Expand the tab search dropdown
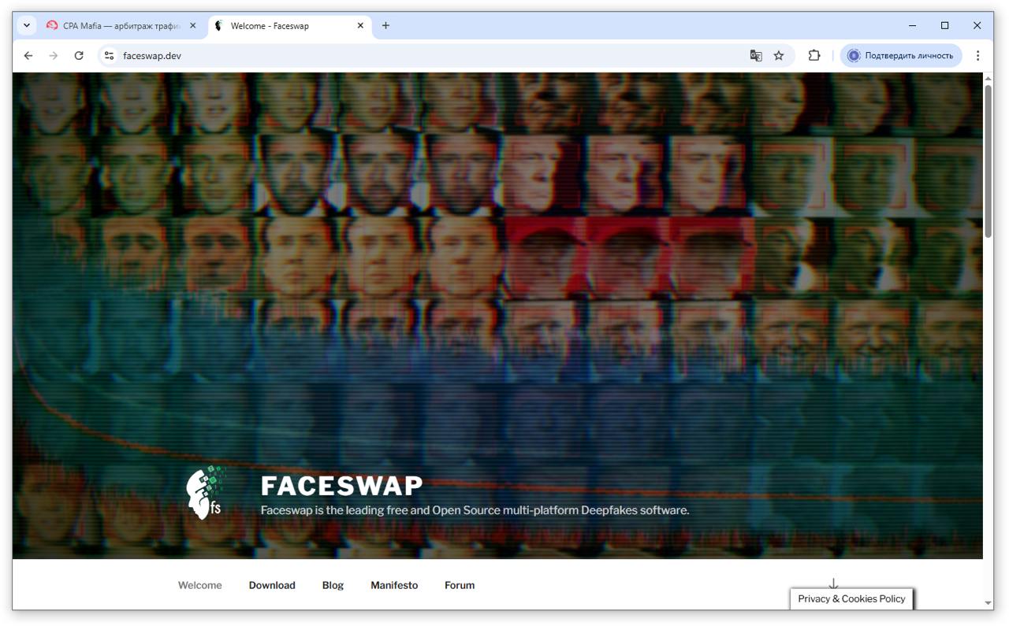 coord(27,26)
